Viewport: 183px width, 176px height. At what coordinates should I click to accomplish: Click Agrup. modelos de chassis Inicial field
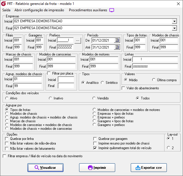point(27,79)
